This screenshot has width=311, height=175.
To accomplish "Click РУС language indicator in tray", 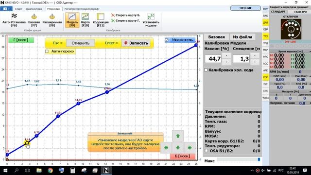I will 281,171.
